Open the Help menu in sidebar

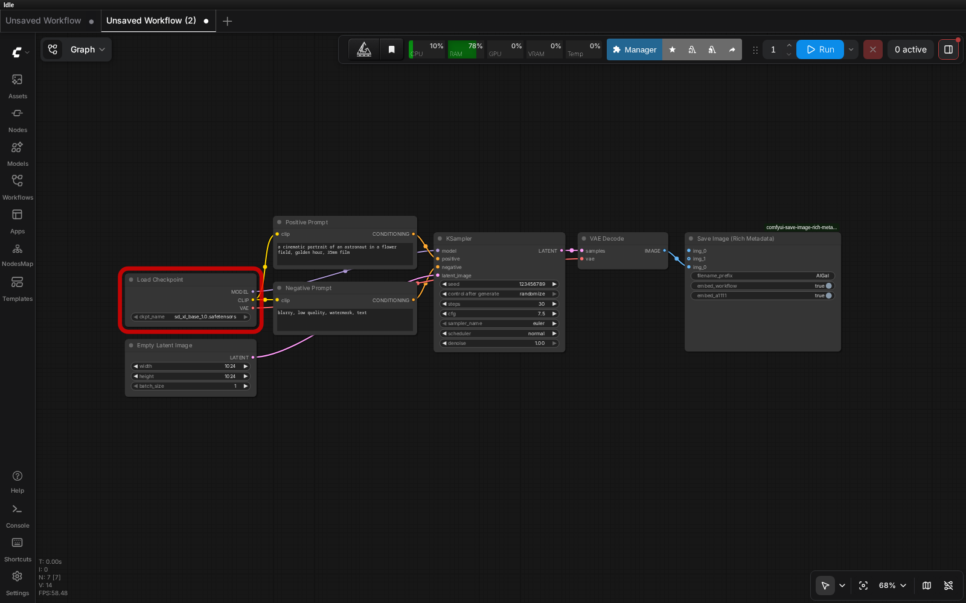click(18, 482)
